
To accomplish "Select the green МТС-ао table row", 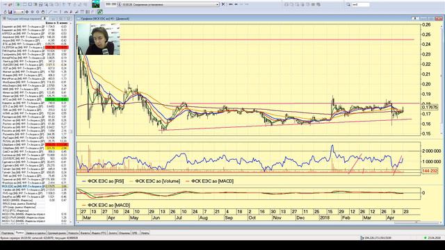I will (35, 99).
